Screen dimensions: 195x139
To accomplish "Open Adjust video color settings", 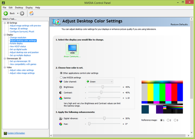I will click(x=22, y=70).
